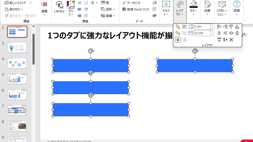253x142 pixels.
Task: Open the 図形 shapes dropdown
Action: [108, 9]
